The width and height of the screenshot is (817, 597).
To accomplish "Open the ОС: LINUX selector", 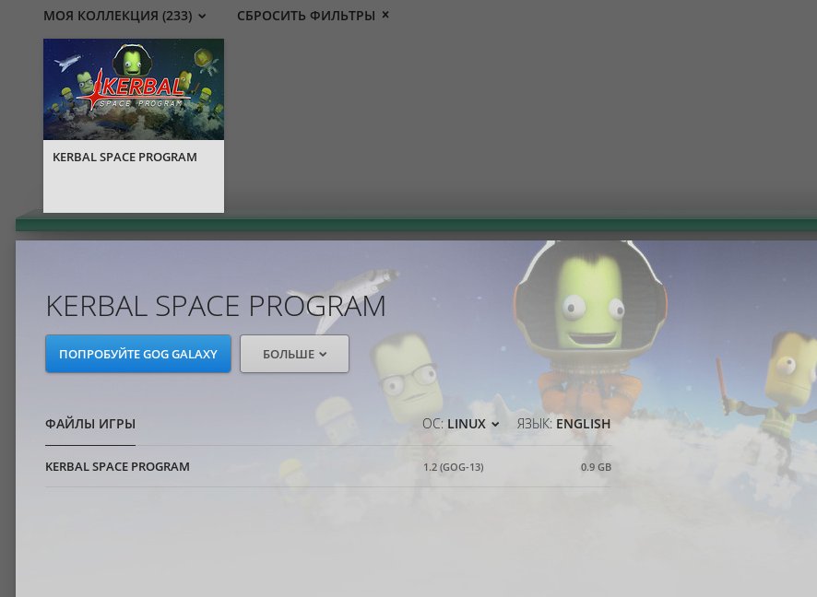I will point(461,424).
